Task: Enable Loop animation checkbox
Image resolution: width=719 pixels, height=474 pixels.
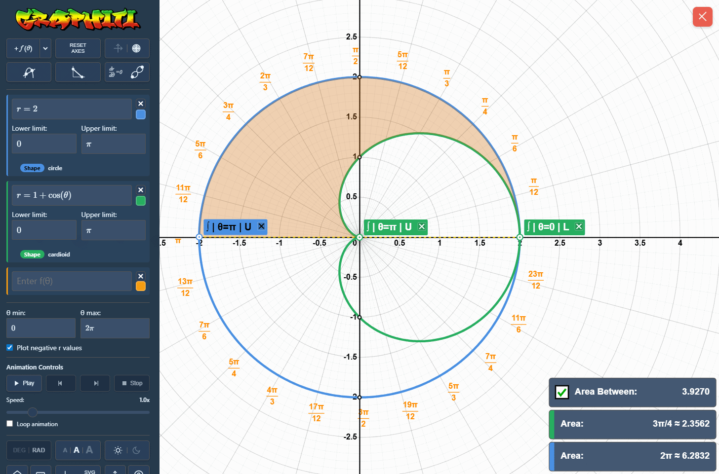Action: click(x=9, y=424)
